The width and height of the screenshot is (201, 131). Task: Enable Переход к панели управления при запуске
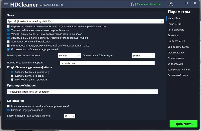[x=8, y=27]
